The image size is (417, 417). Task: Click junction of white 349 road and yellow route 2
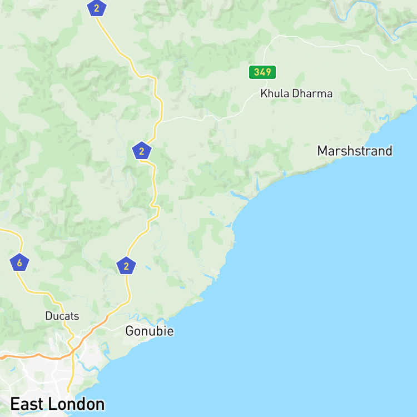(161, 122)
